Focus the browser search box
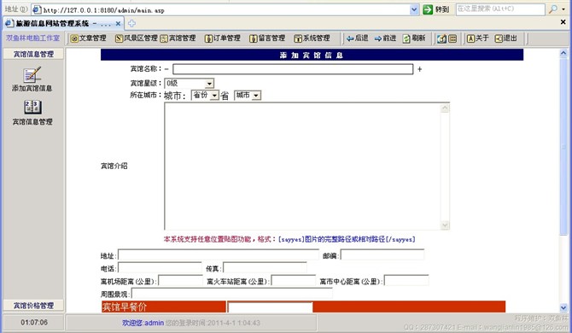 pyautogui.click(x=500, y=9)
